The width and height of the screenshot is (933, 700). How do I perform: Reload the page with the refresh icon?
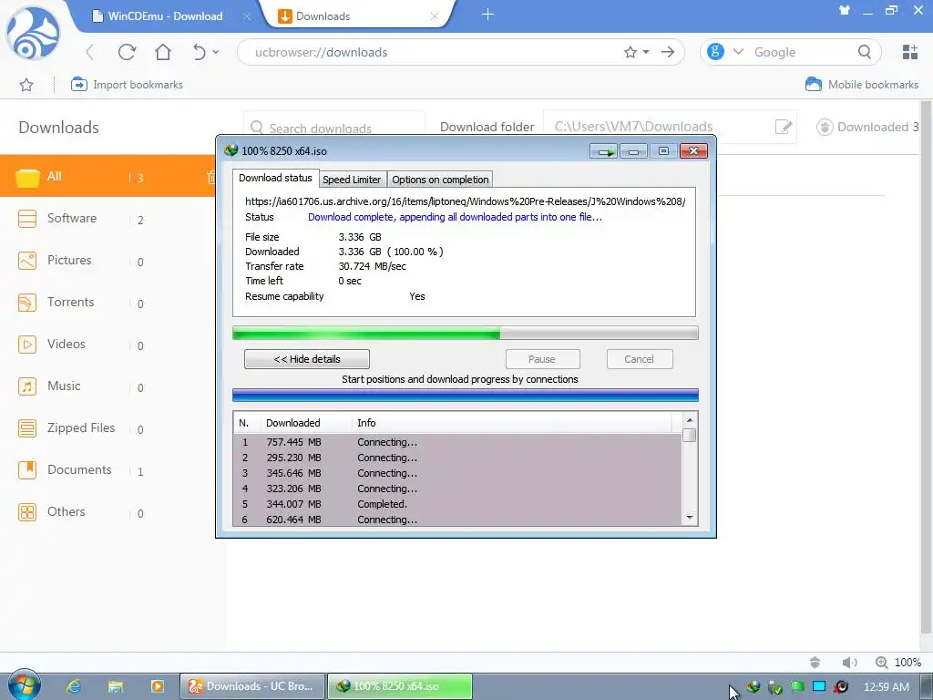pos(127,52)
